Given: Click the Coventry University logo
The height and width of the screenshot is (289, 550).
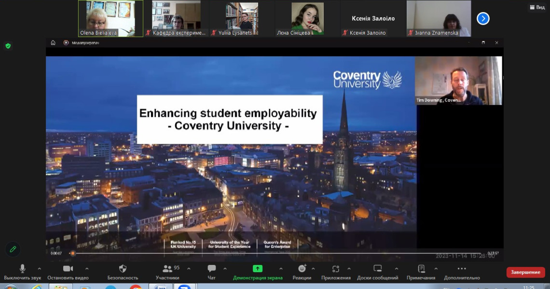Looking at the screenshot, I should [x=367, y=80].
